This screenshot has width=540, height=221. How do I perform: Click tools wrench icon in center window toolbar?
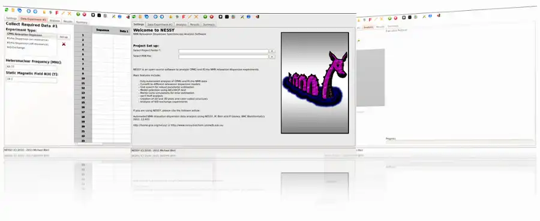click(x=242, y=17)
